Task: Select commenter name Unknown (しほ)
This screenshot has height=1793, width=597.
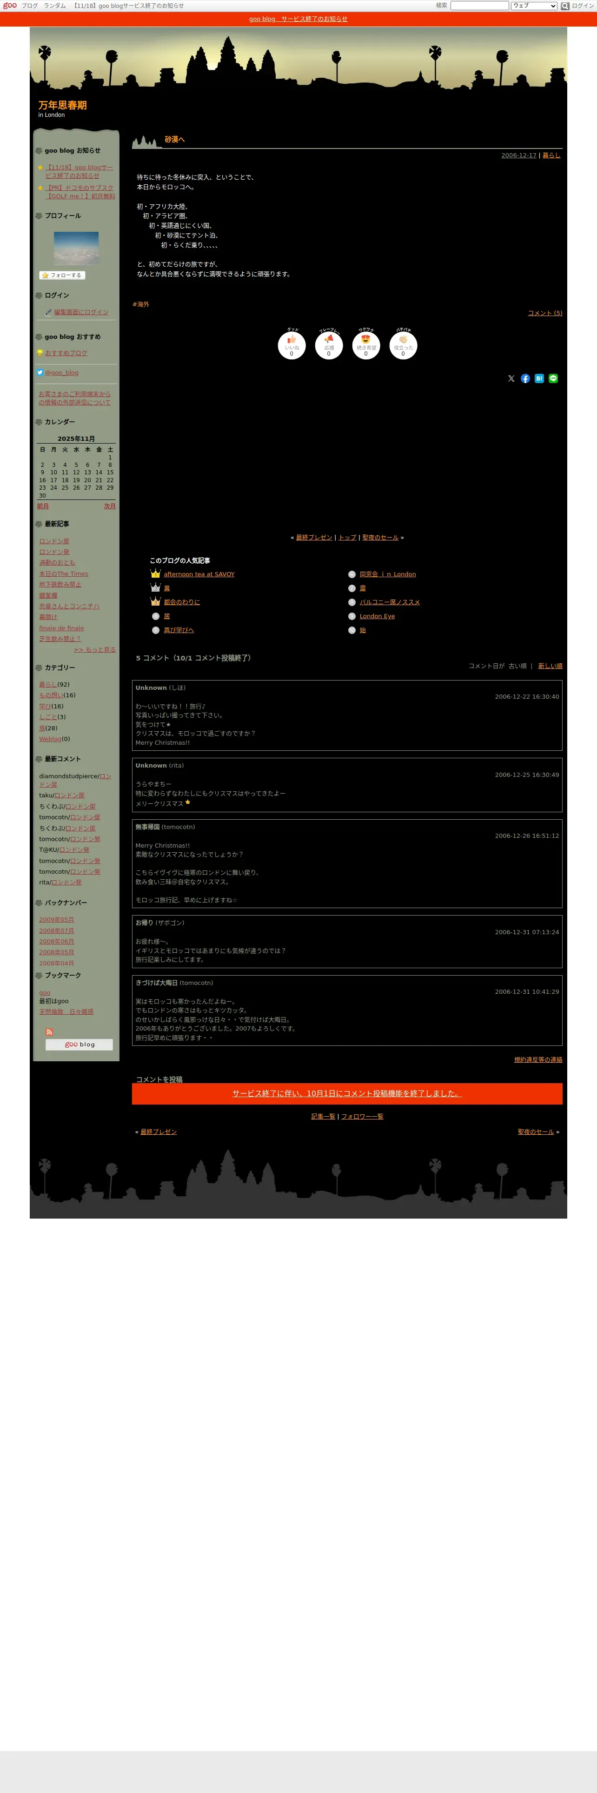Action: [160, 688]
